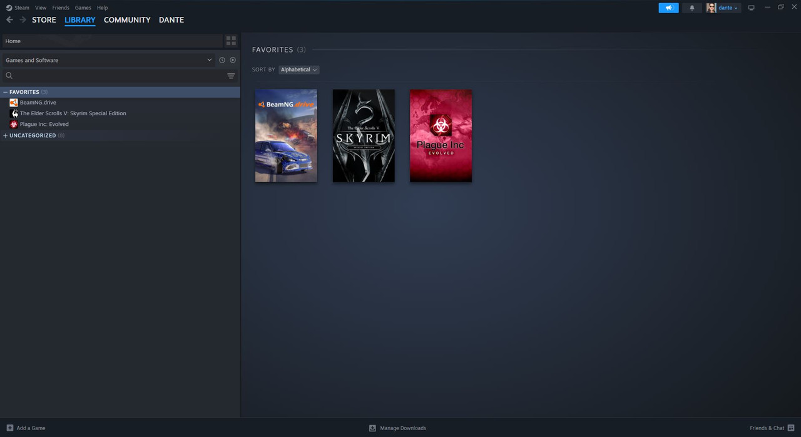
Task: Click the dante avatar picture
Action: 711,8
